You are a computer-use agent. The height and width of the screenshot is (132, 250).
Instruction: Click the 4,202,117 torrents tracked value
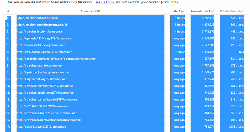click(208, 18)
